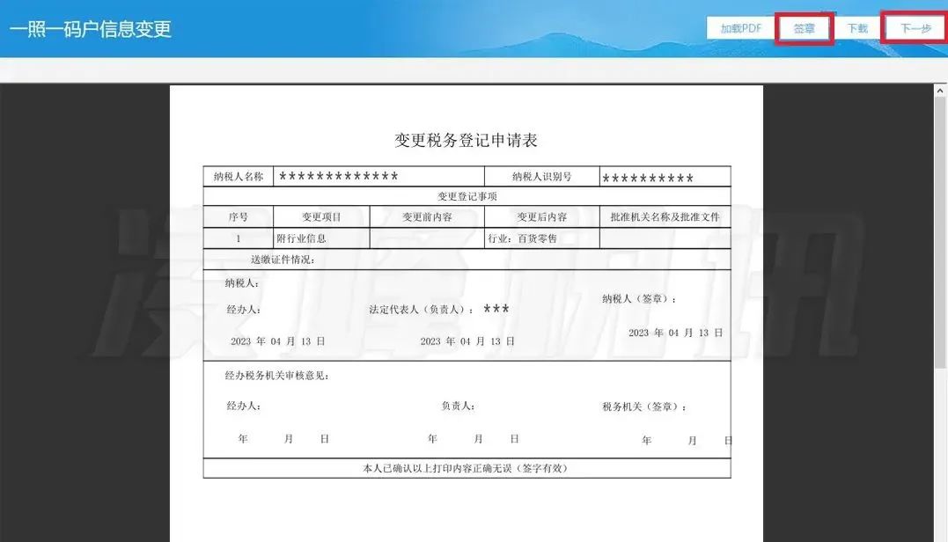948x542 pixels.
Task: Apply the seal with the 签章 button
Action: tap(805, 28)
